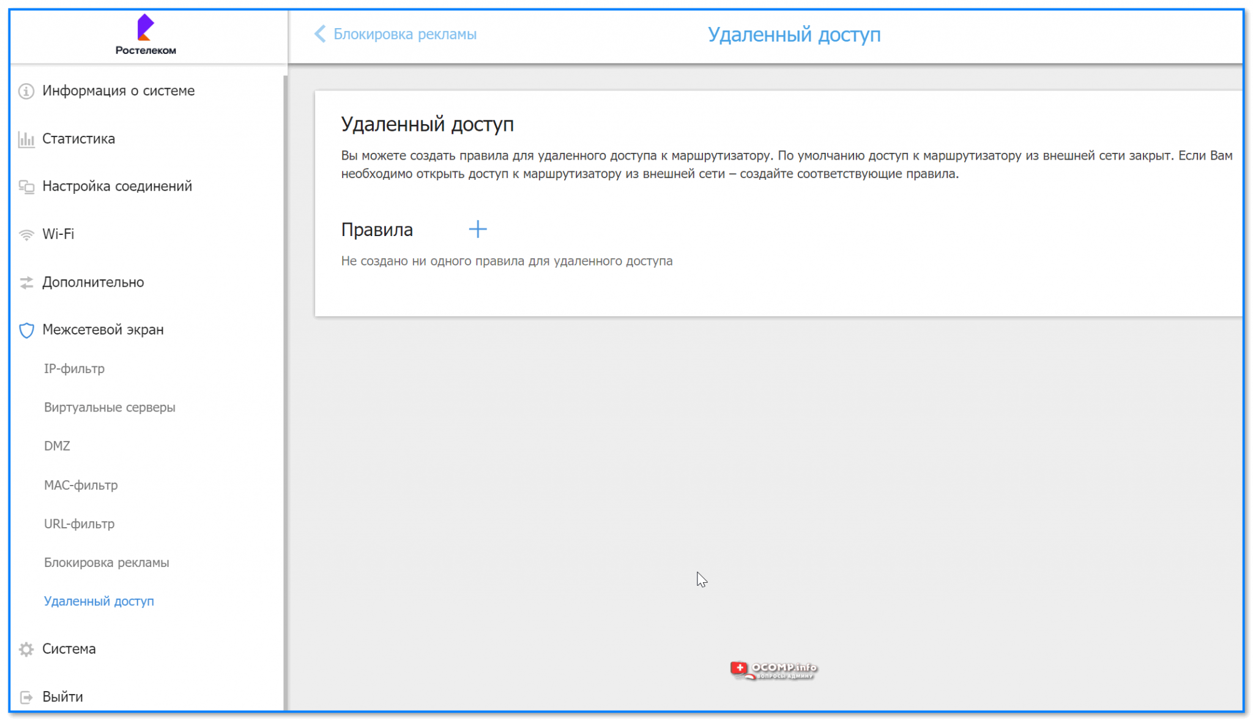This screenshot has width=1253, height=721.
Task: Open the Система section
Action: tap(69, 648)
